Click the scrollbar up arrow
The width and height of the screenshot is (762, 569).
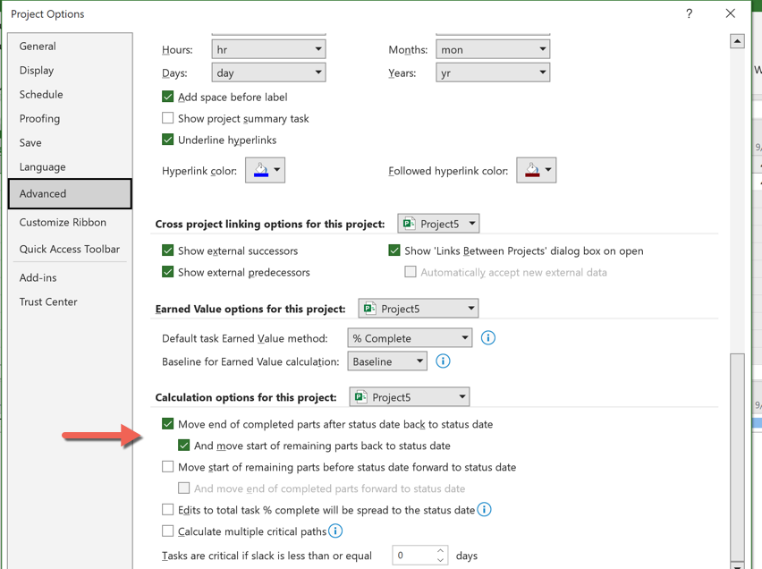tap(737, 41)
